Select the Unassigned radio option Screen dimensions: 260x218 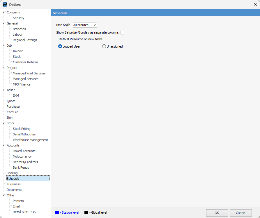point(104,46)
